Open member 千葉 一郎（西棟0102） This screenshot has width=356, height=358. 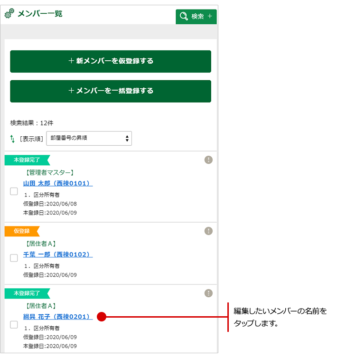click(x=57, y=254)
